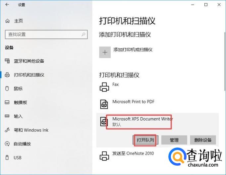Click the AutoPlay icon in sidebar
This screenshot has height=175, width=226.
pyautogui.click(x=7, y=144)
